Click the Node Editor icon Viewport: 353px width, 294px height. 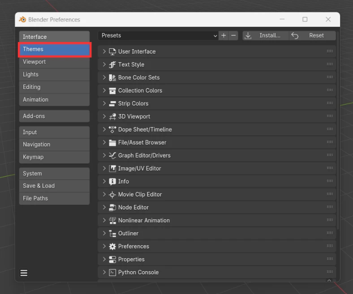[x=112, y=207]
